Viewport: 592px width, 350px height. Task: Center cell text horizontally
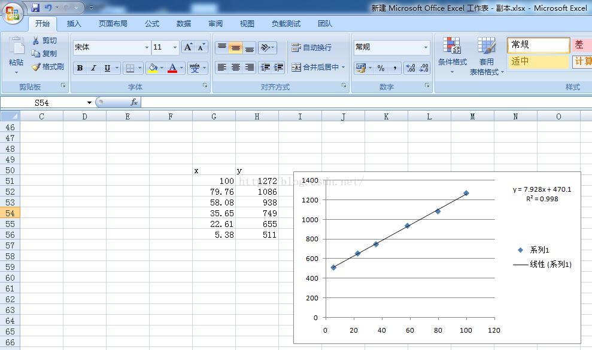236,67
